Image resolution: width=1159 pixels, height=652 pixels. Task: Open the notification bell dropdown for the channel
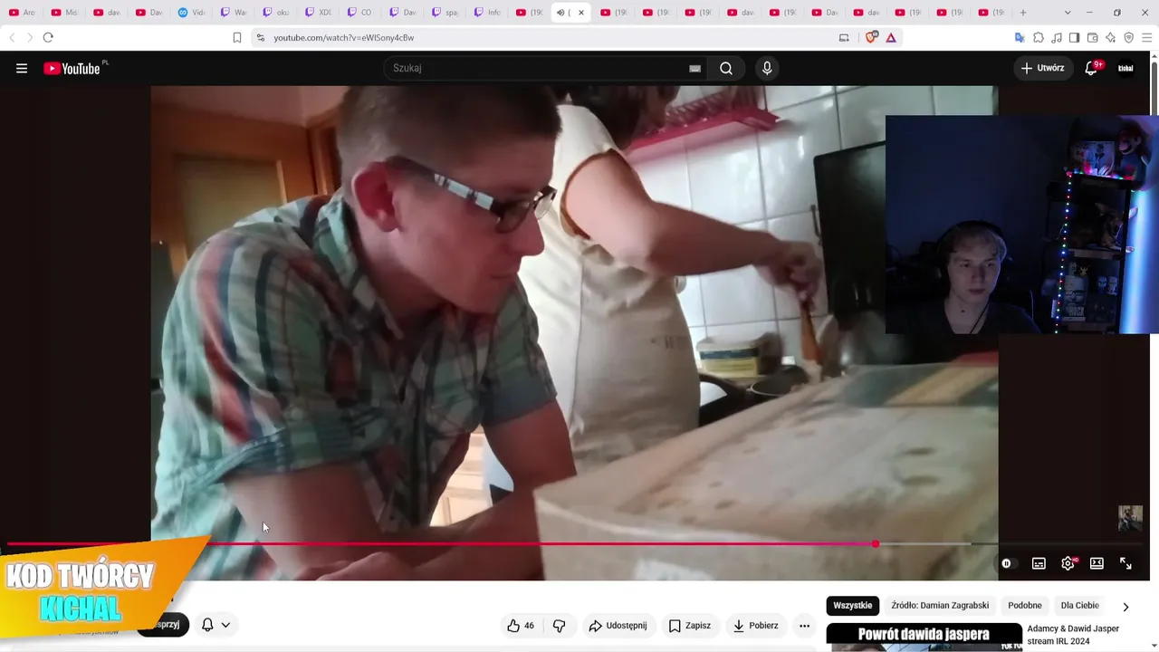216,625
